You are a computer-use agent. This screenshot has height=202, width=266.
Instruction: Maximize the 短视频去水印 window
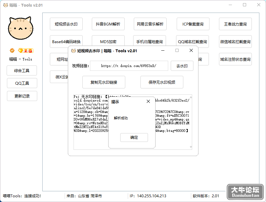(x=177, y=50)
